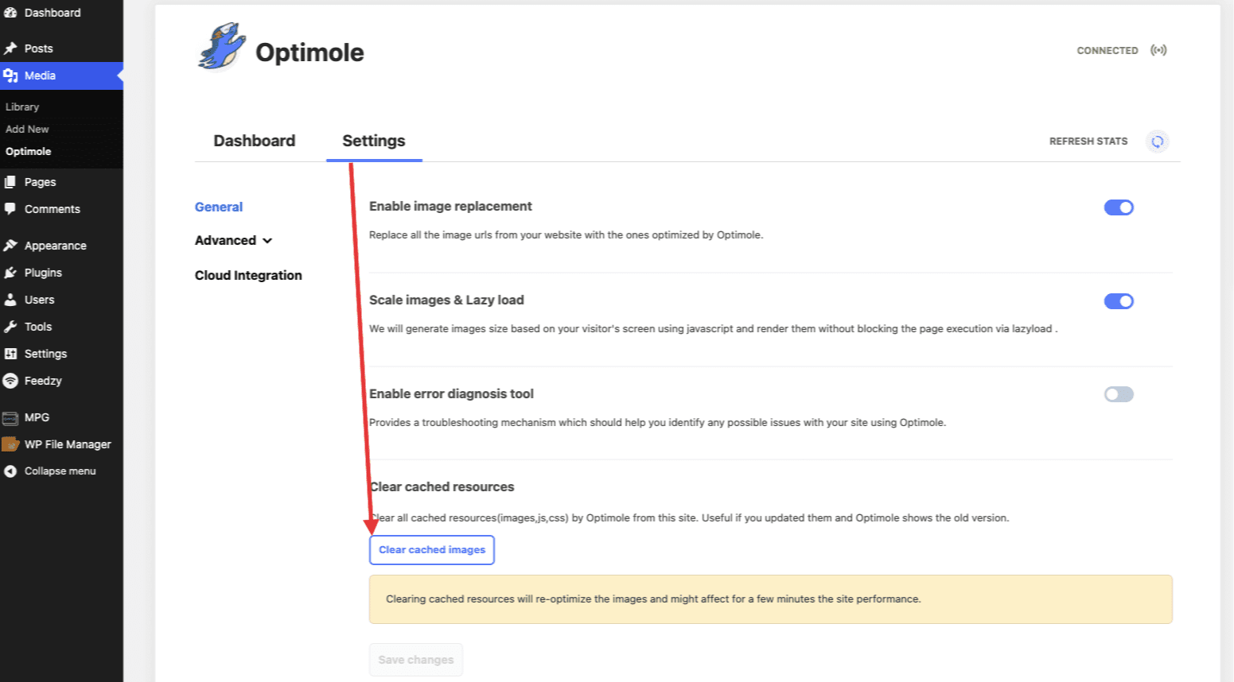The height and width of the screenshot is (682, 1234).
Task: Click the Appearance paintbrush icon
Action: coord(10,246)
